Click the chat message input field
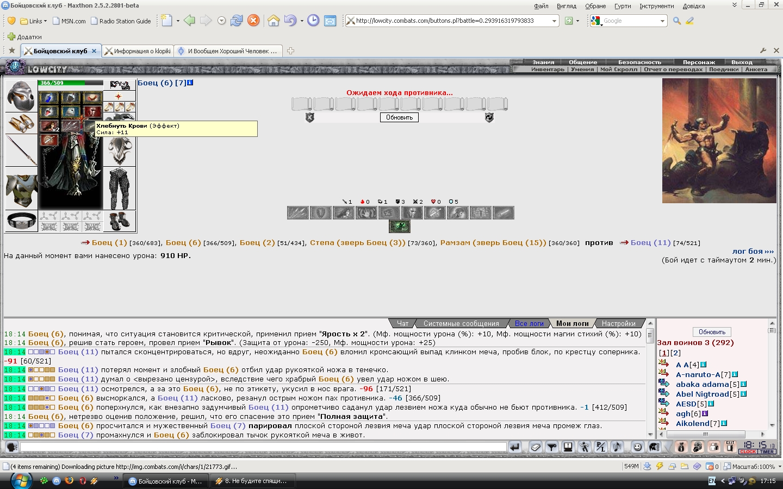Screen dimensions: 783x489 [x=263, y=447]
